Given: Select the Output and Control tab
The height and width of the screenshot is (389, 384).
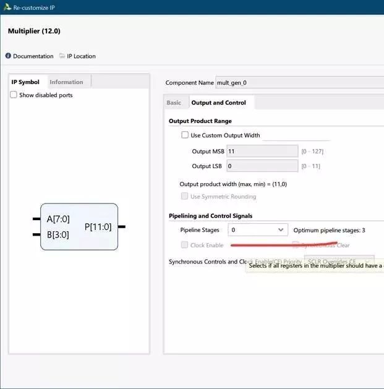Looking at the screenshot, I should (218, 103).
